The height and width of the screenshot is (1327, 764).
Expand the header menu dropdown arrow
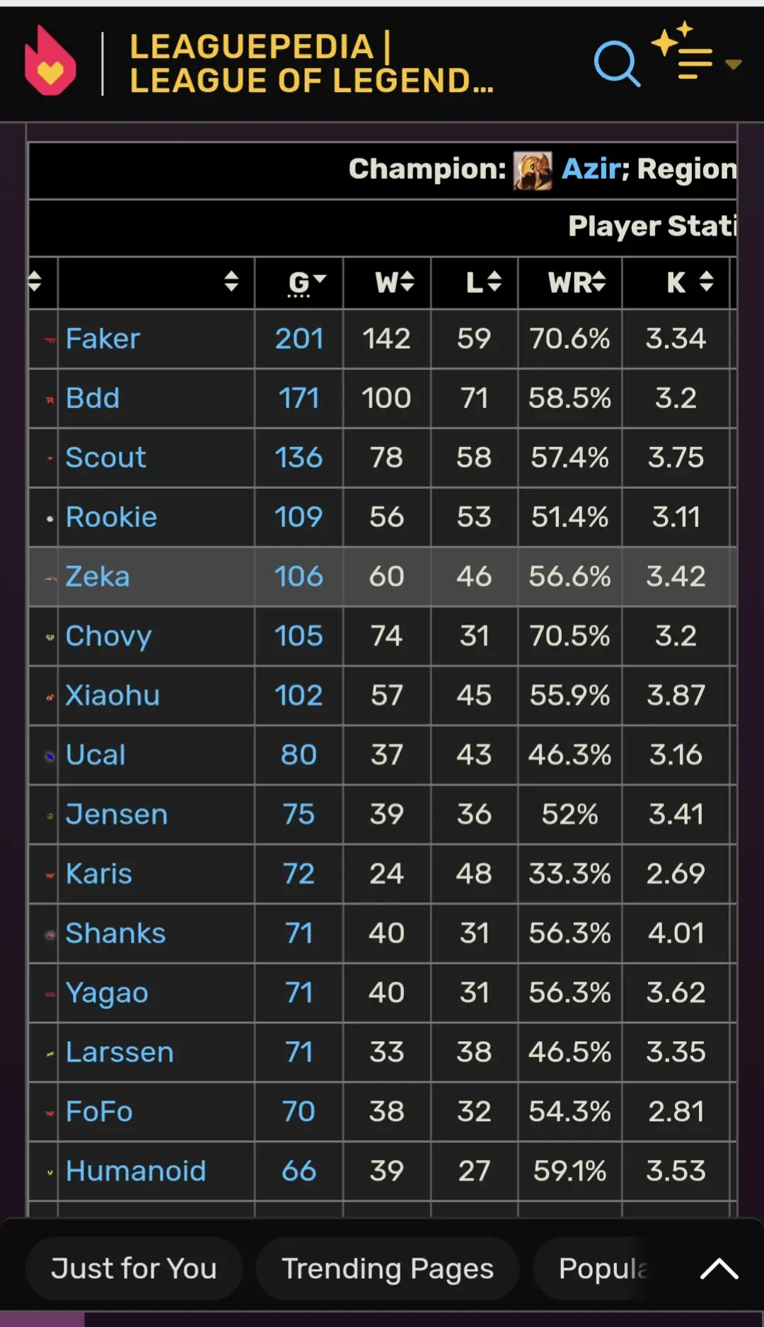pos(734,64)
